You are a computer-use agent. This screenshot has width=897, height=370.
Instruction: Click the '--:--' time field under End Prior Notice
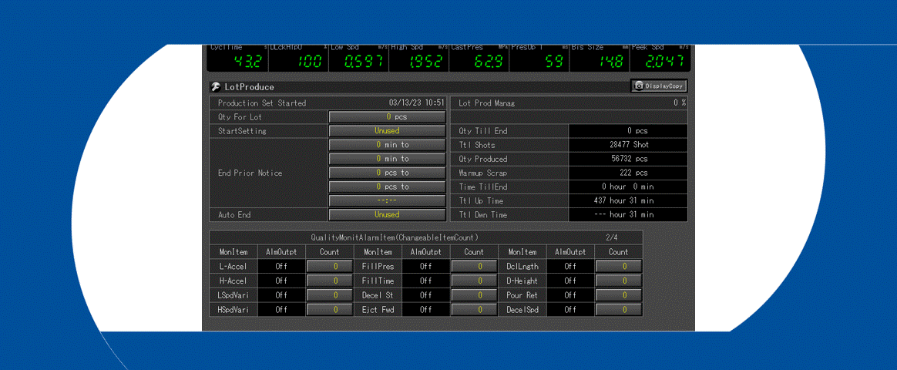click(x=388, y=200)
